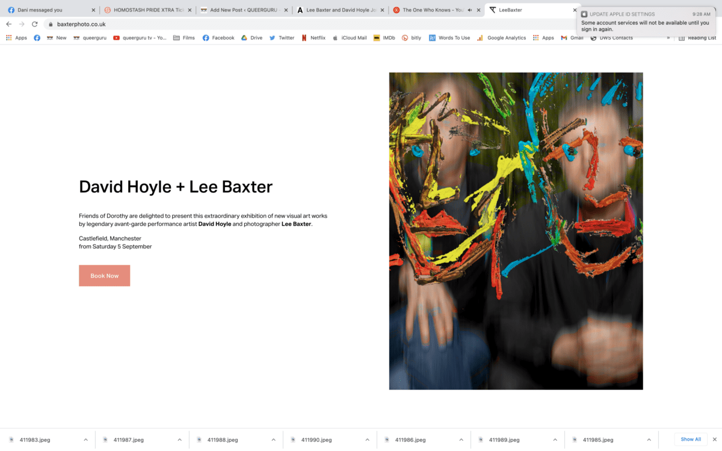The width and height of the screenshot is (722, 451).
Task: Expand options for 411983.jpeg download
Action: point(85,440)
